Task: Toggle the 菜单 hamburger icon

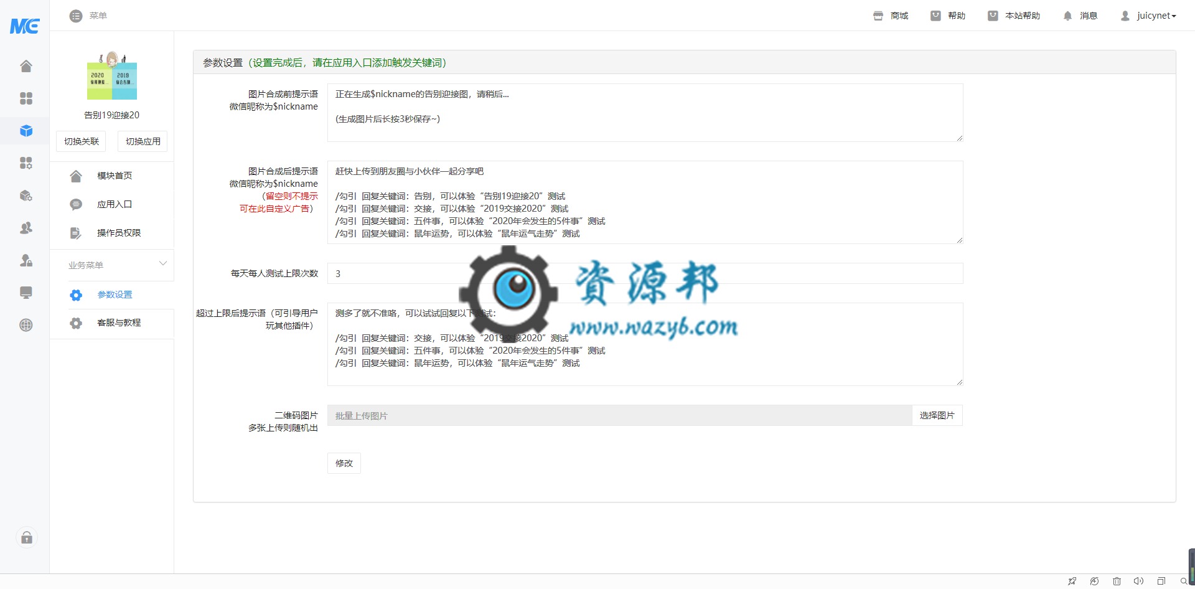Action: click(76, 16)
